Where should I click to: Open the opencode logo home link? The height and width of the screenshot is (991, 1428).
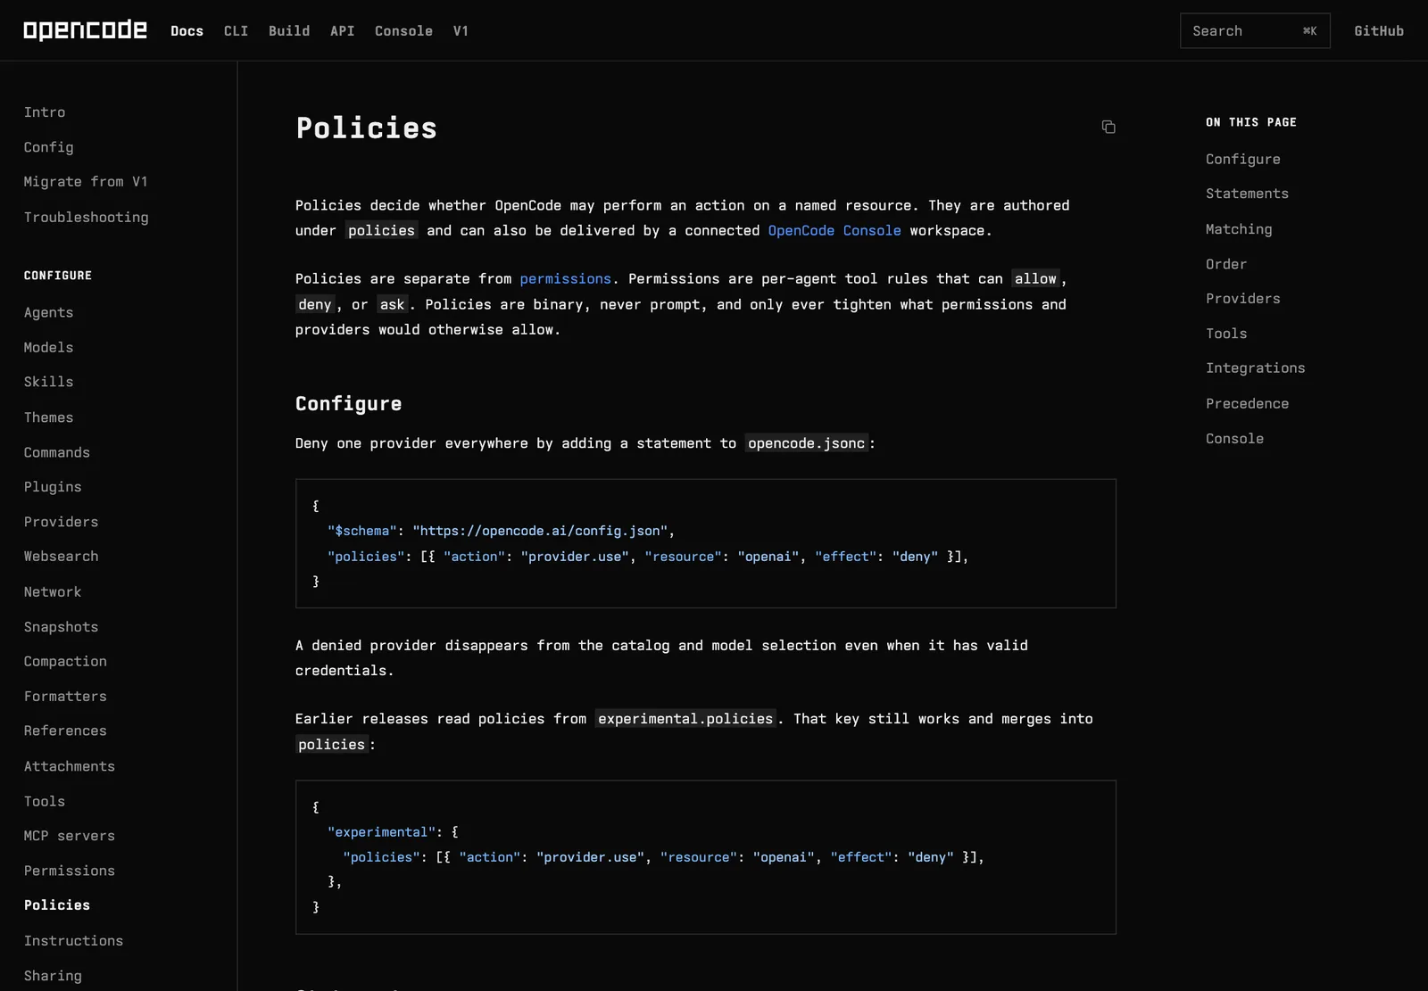86,30
